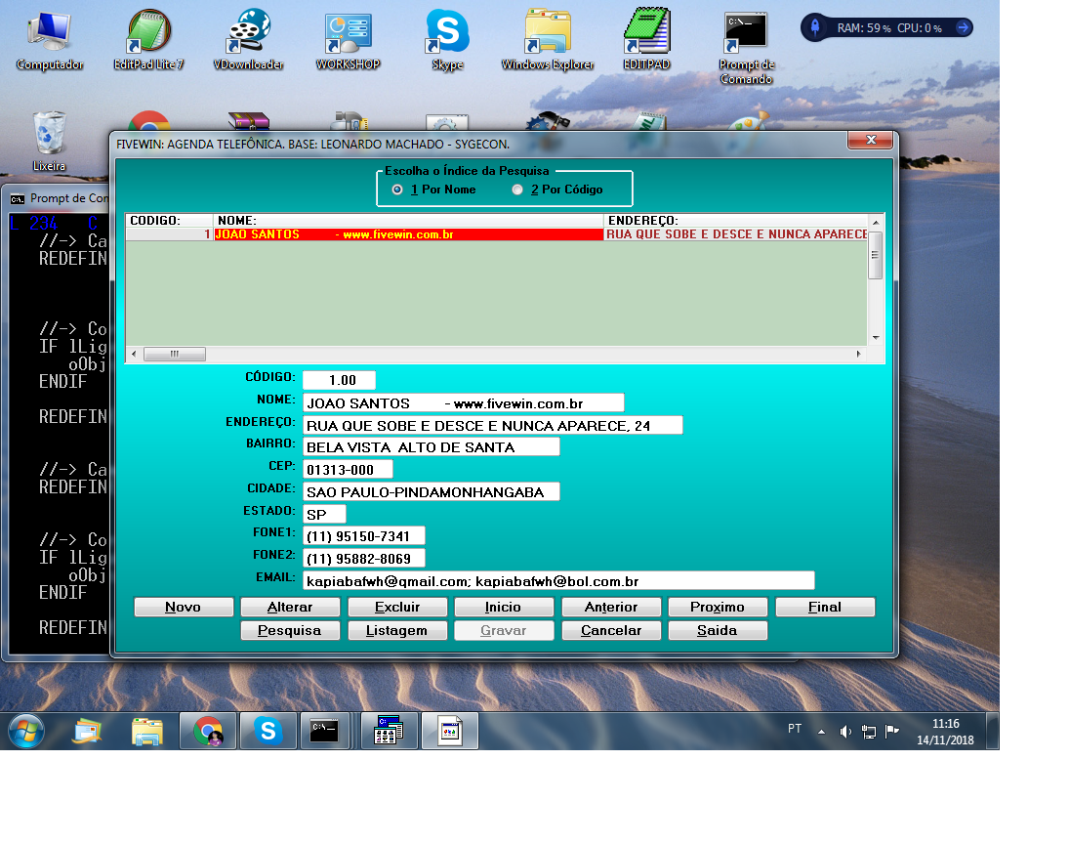Click into the EMAIL input field
The height and width of the screenshot is (844, 1070).
pyautogui.click(x=557, y=581)
